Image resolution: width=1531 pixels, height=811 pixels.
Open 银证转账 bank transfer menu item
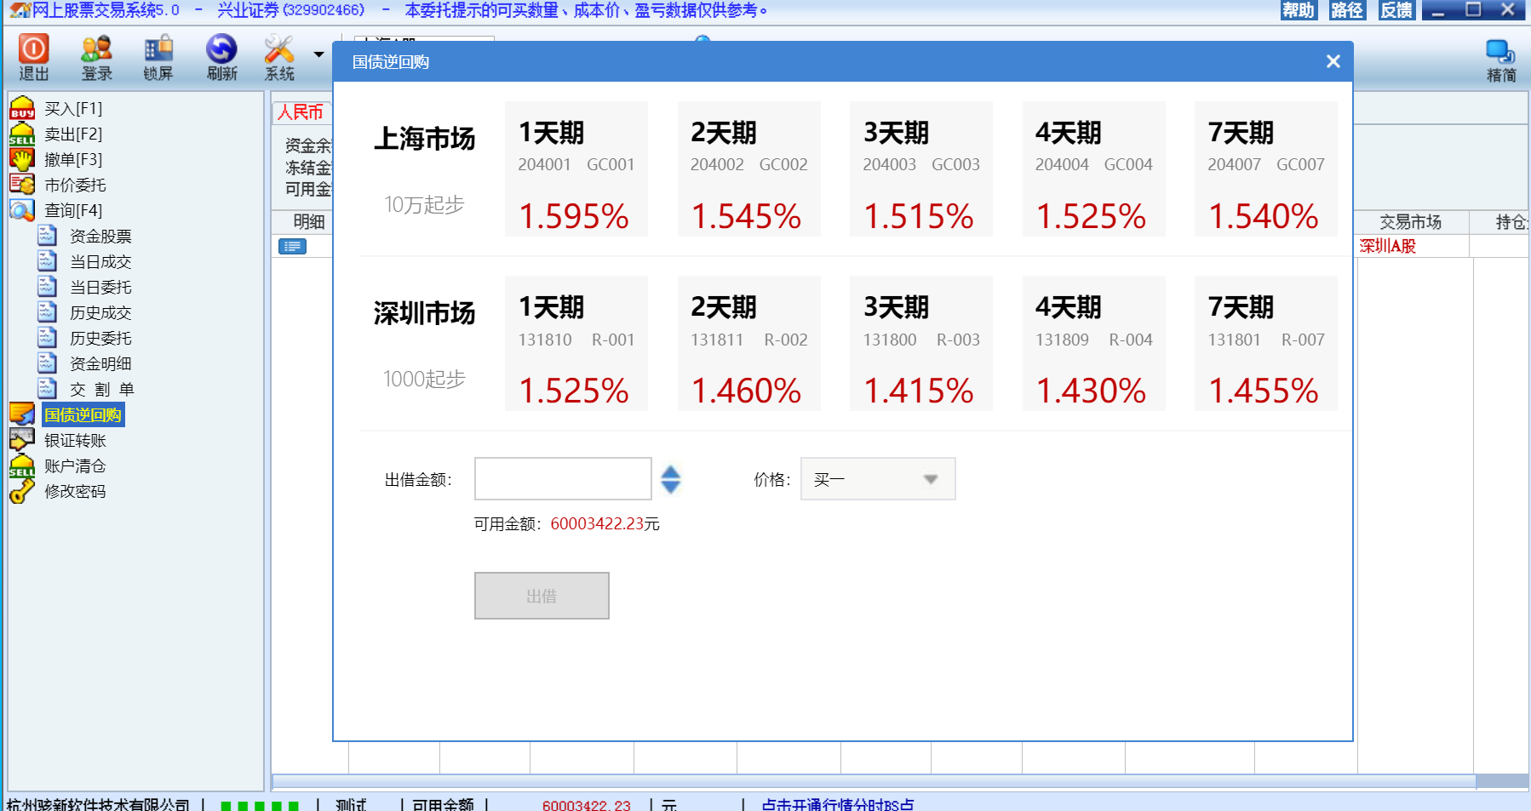pyautogui.click(x=75, y=441)
